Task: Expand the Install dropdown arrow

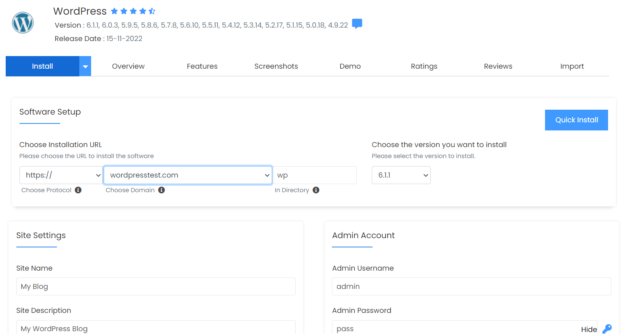Action: (85, 66)
